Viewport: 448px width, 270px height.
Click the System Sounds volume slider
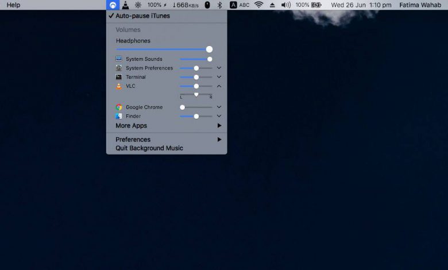point(196,59)
